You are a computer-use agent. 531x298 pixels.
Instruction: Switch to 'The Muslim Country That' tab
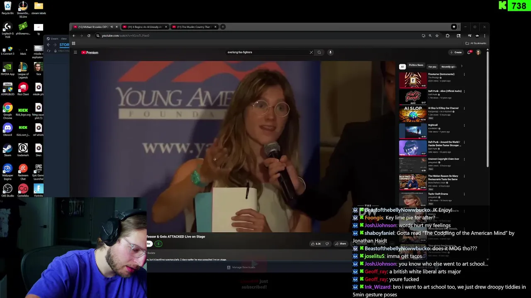[194, 27]
